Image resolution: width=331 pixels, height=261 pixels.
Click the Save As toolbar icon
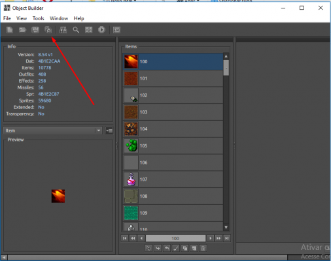48,30
